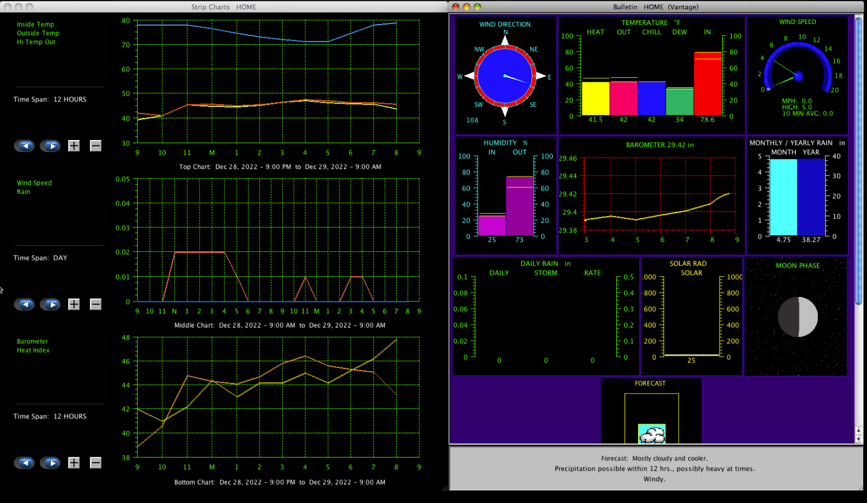This screenshot has height=503, width=867.
Task: Click the Bulletin scrollbar up arrow
Action: 859,430
